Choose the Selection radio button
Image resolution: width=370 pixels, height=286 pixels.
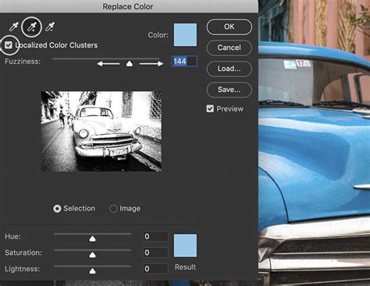click(x=57, y=209)
